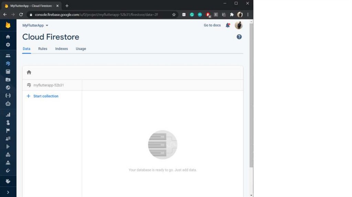The image size is (352, 197).
Task: Bookmark this page with the star
Action: 174,14
